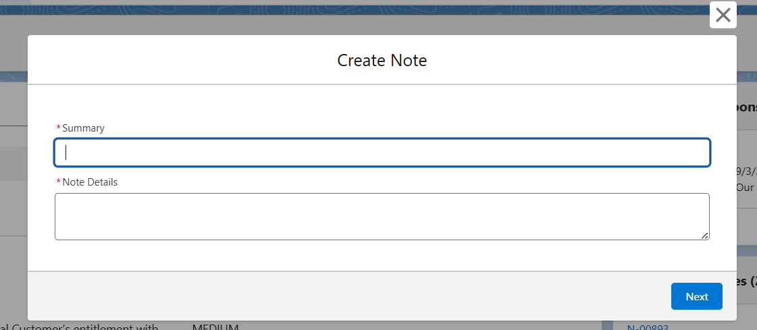
Task: Click the partially hidden '(2' section heading
Action: [746, 281]
